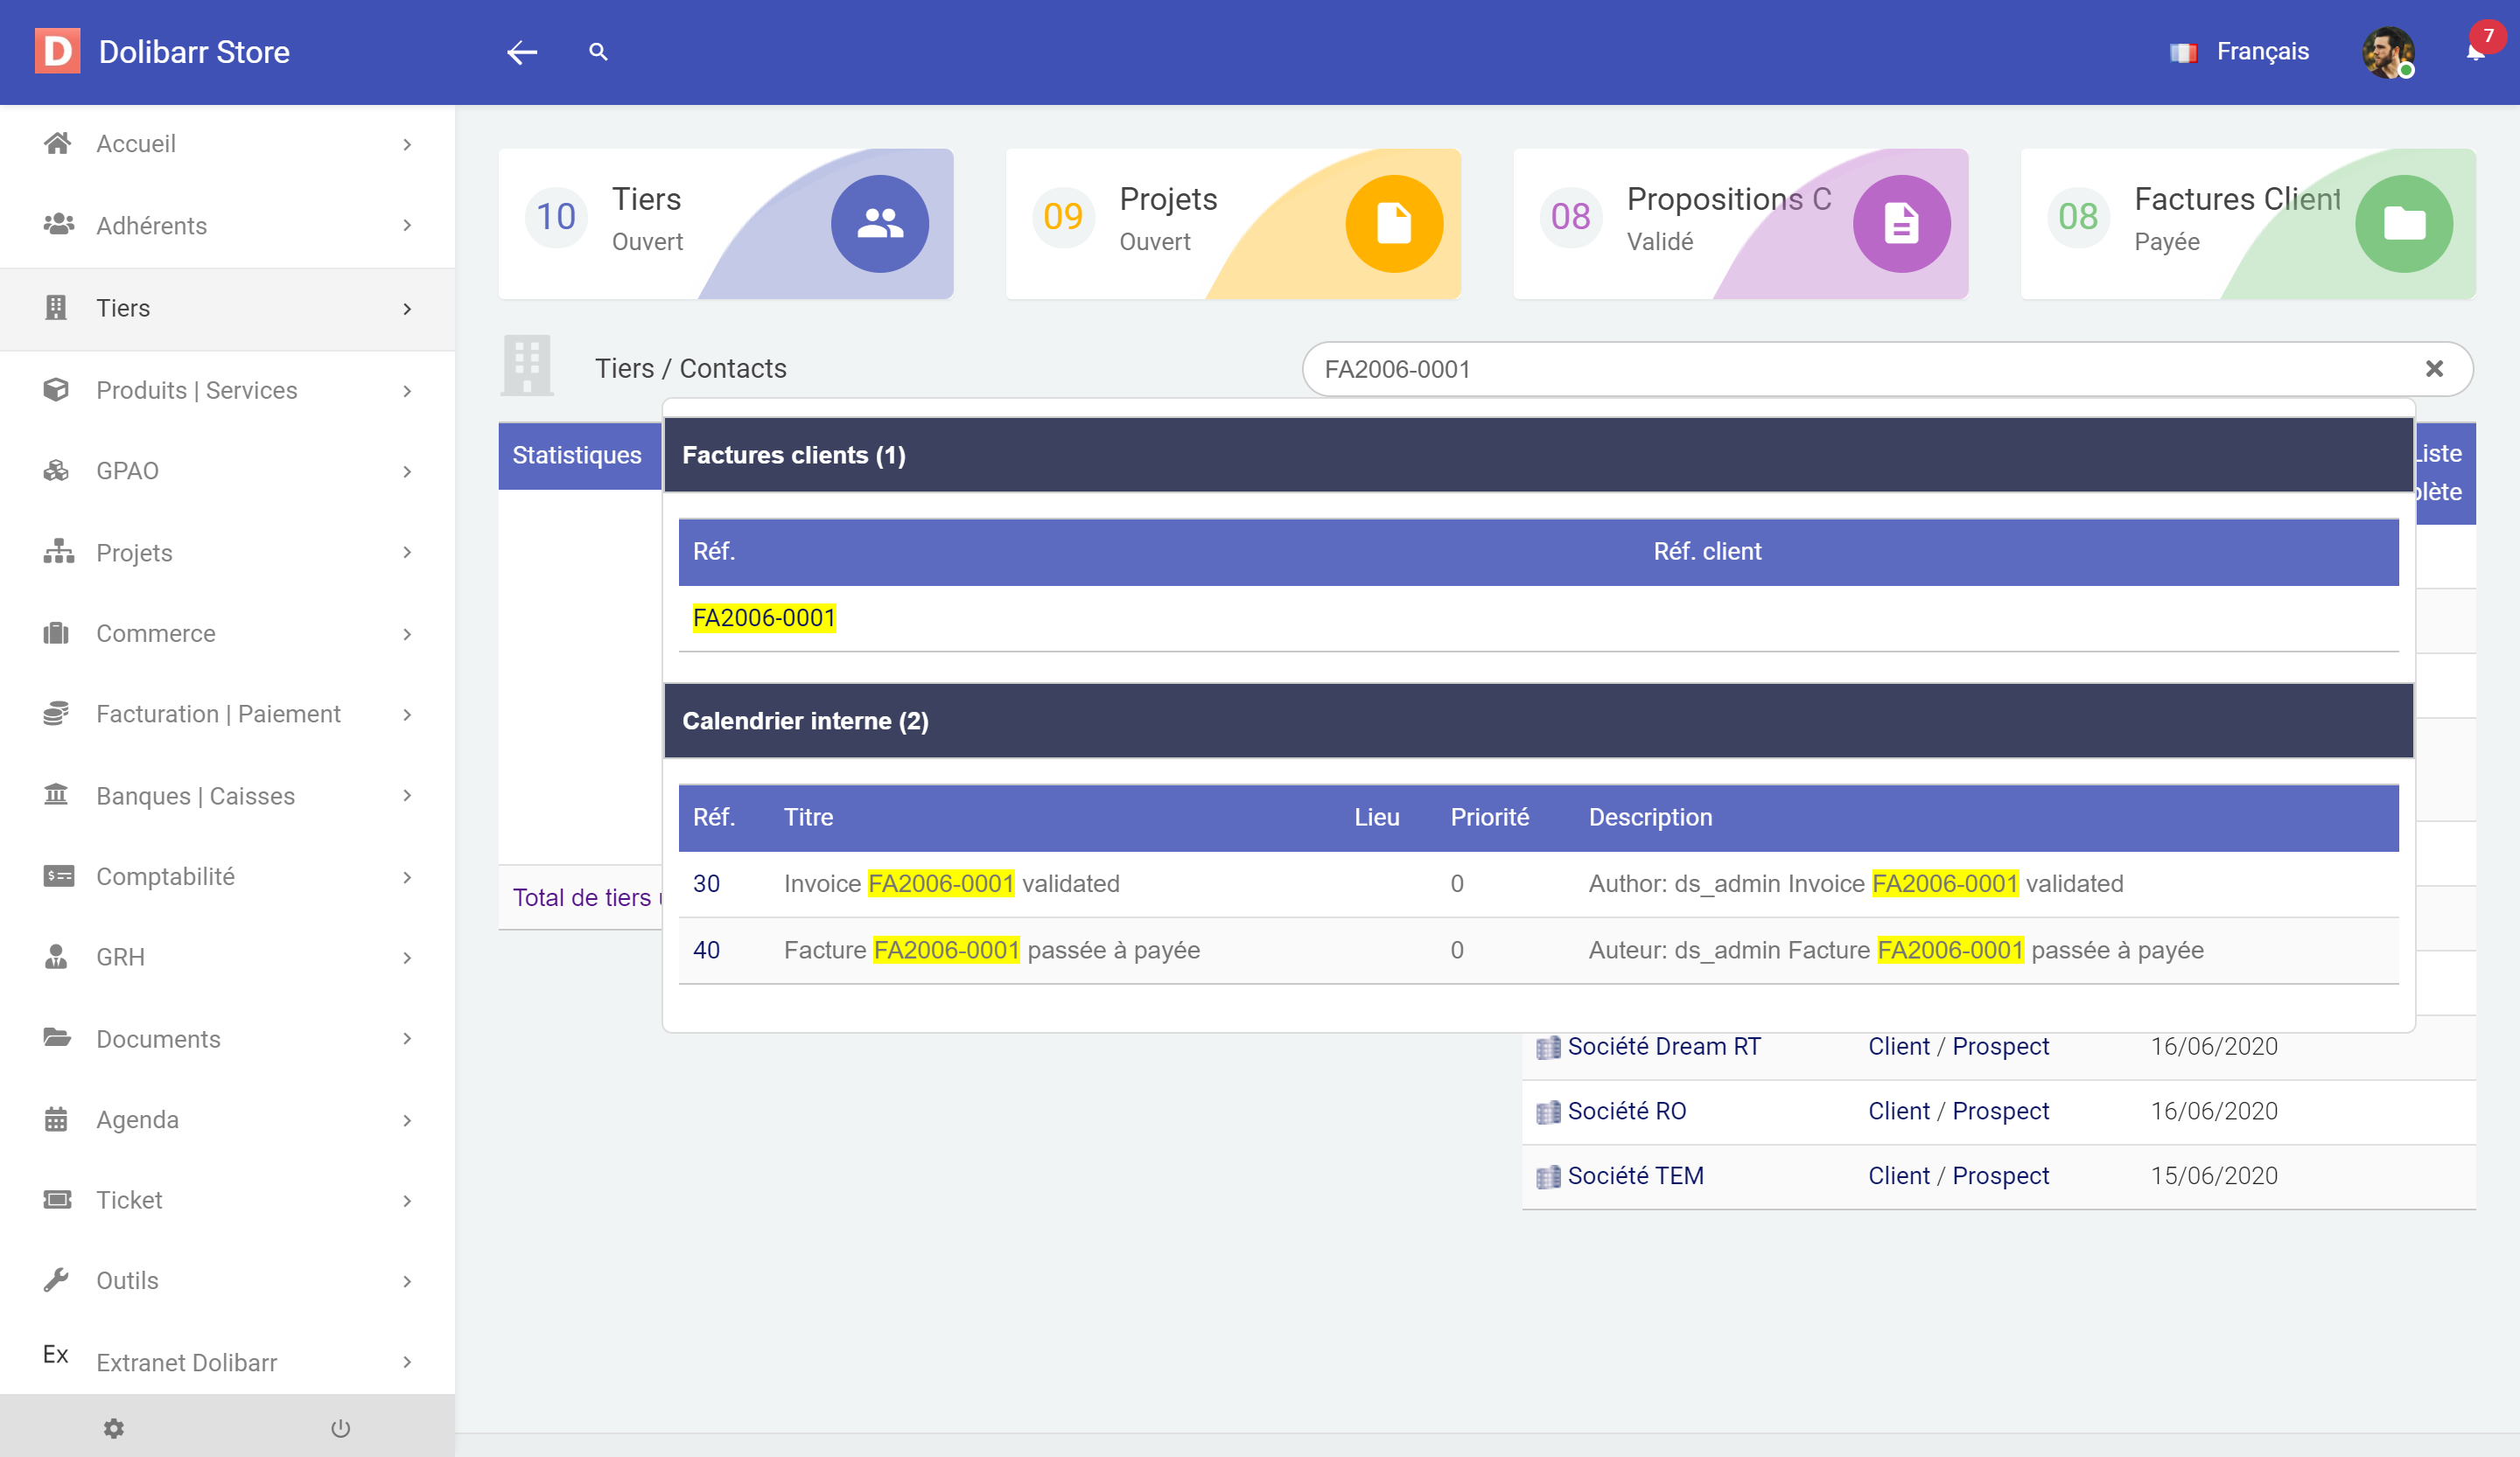Viewport: 2520px width, 1457px height.
Task: Click the power logout icon in the sidebar
Action: point(340,1428)
